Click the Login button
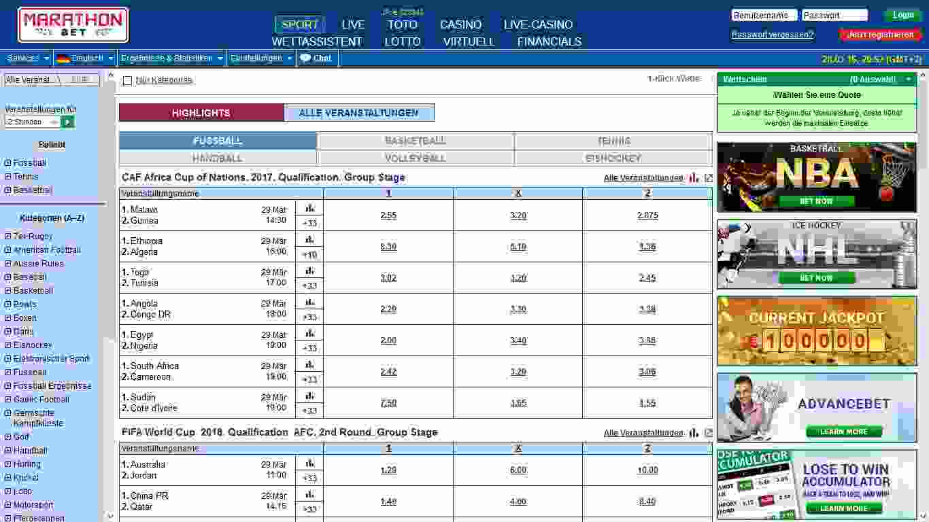 (x=902, y=15)
